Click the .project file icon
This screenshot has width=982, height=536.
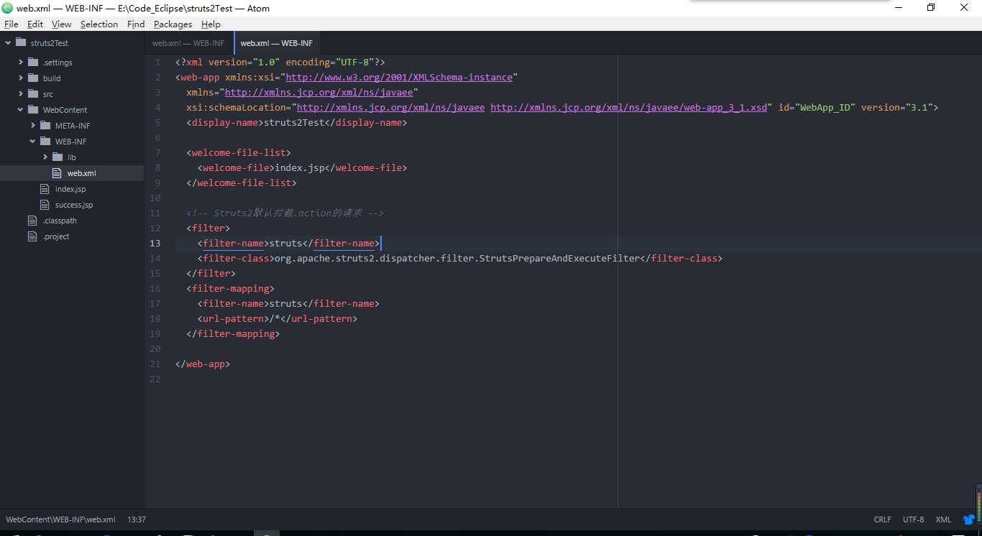click(x=32, y=236)
